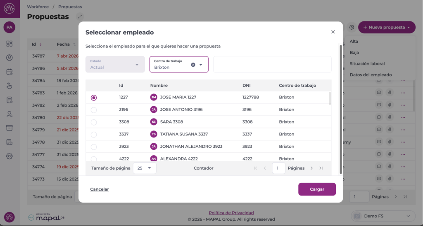Open the page size 25 dropdown

coord(145,168)
